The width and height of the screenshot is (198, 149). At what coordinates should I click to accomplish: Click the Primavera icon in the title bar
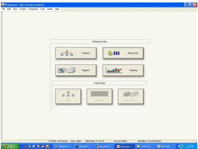(x=3, y=5)
